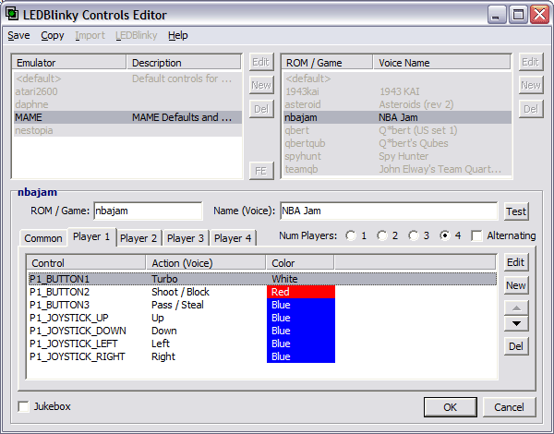Click the FE button
The height and width of the screenshot is (434, 554).
pyautogui.click(x=261, y=171)
